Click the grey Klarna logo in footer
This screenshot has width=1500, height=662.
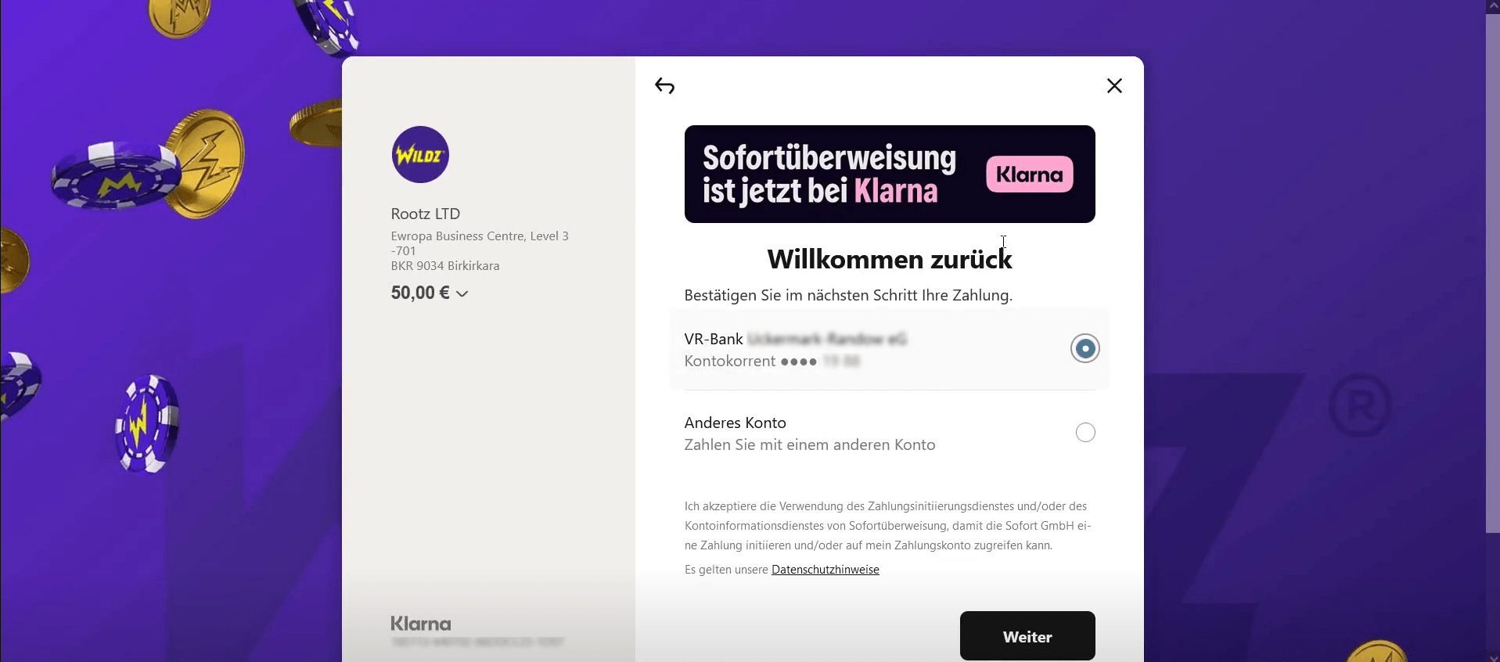point(421,624)
